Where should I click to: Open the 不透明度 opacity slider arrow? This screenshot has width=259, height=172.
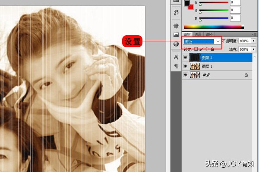click(x=253, y=41)
